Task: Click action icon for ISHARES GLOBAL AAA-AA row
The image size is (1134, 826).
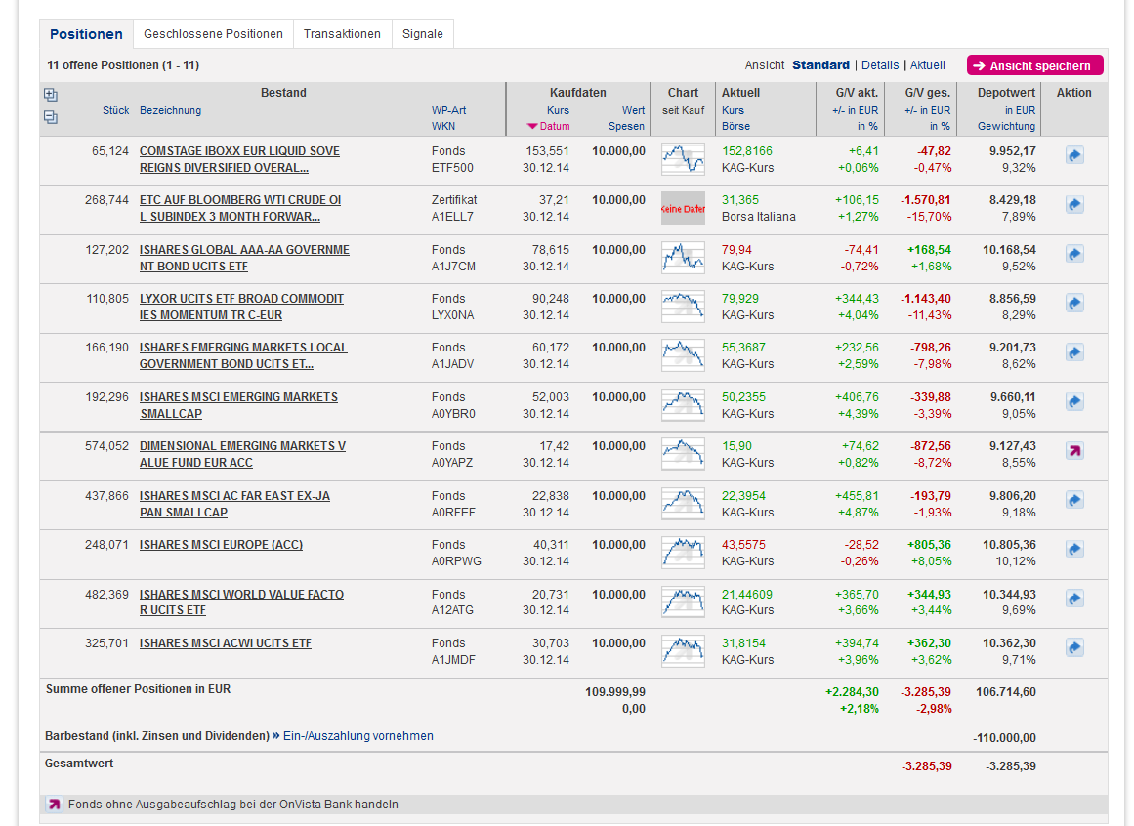Action: (1074, 254)
